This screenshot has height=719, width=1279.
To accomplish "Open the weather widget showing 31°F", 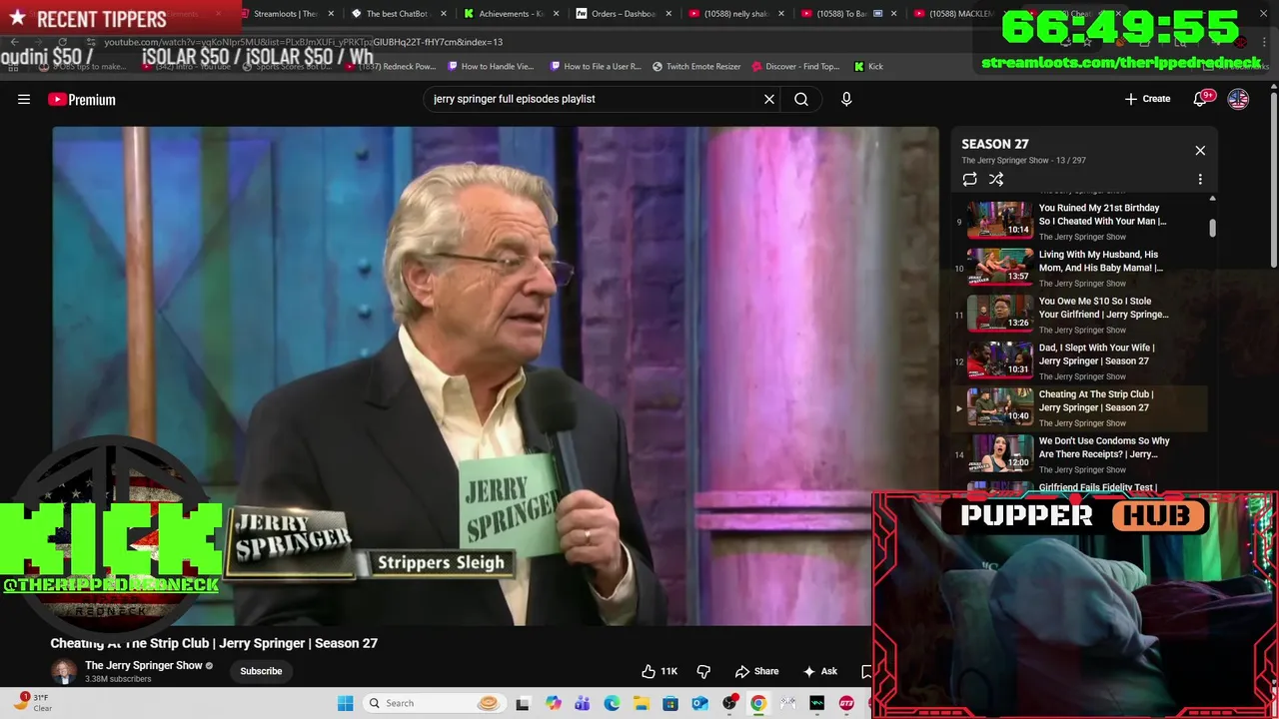I will coord(33,703).
